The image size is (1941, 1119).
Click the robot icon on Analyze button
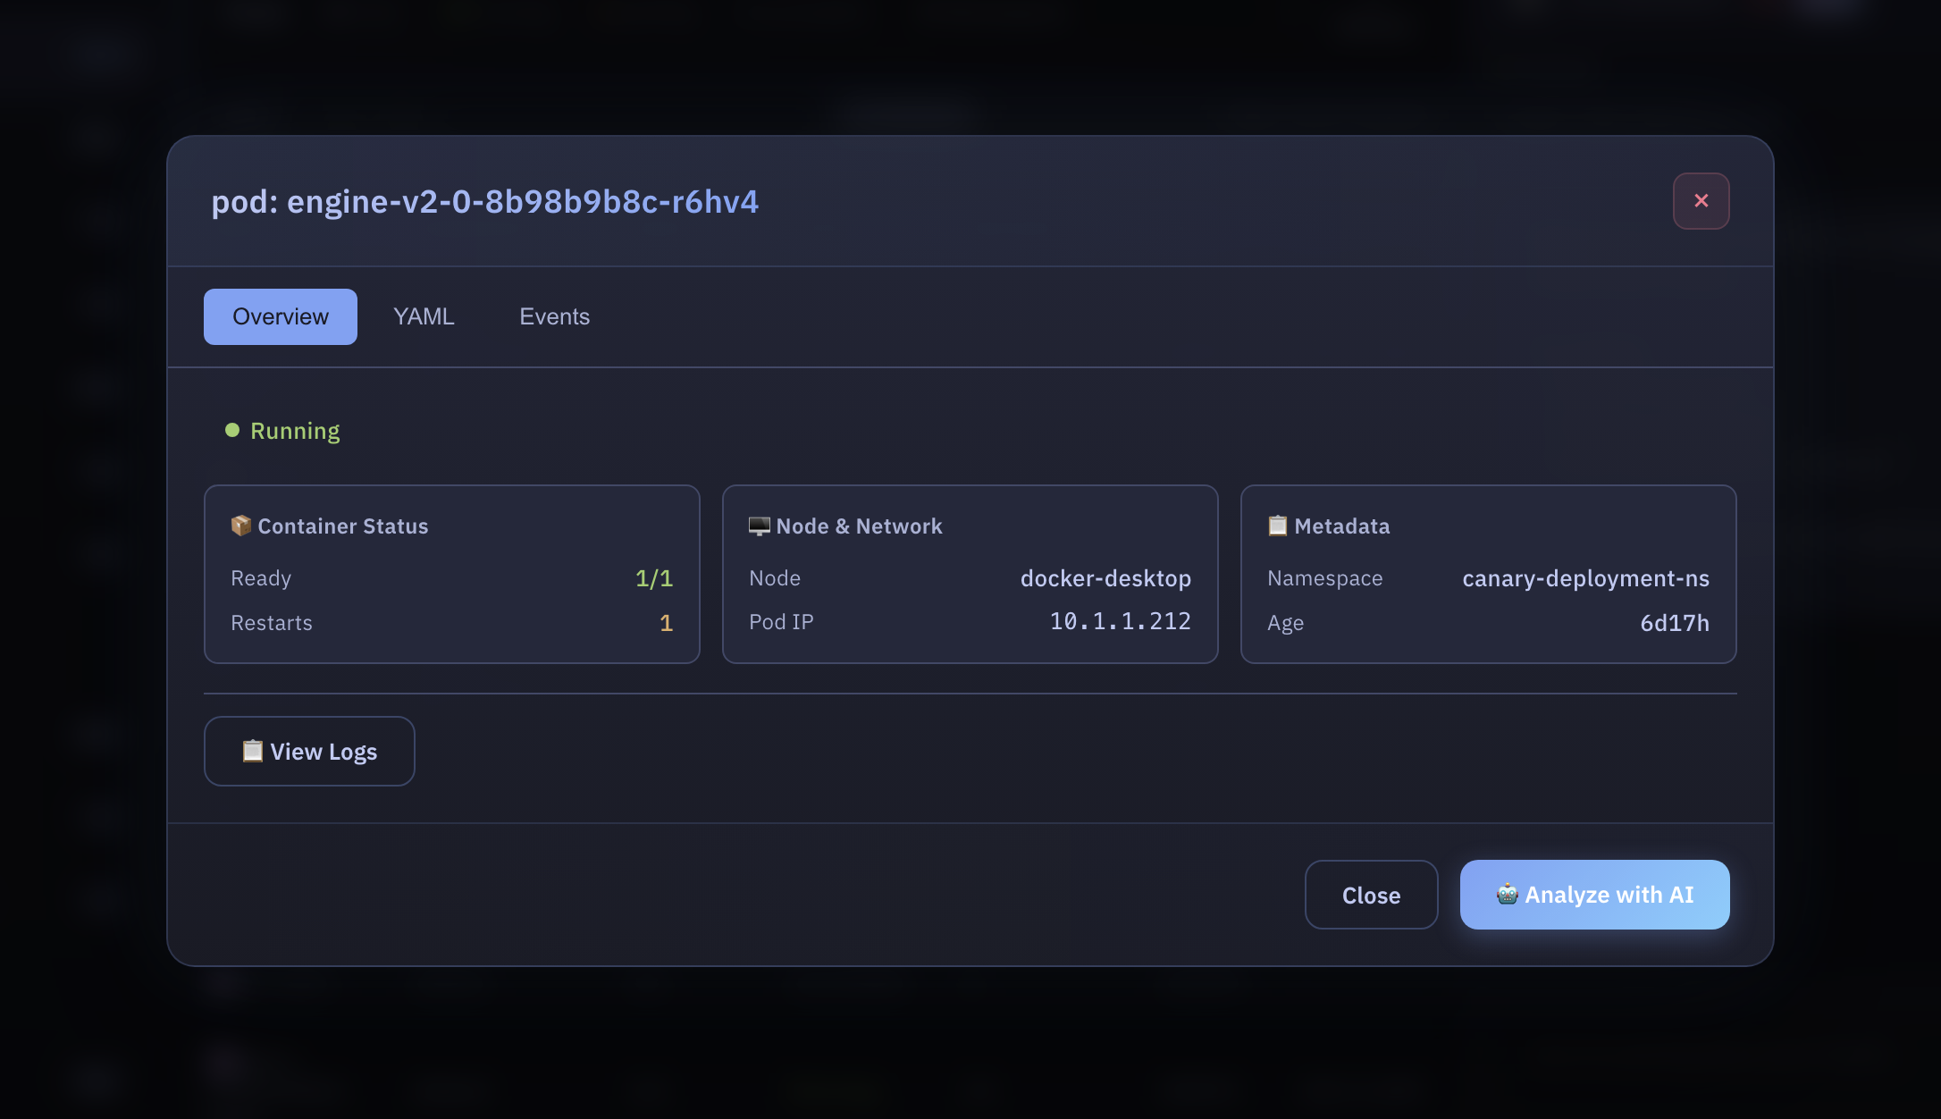[1507, 894]
